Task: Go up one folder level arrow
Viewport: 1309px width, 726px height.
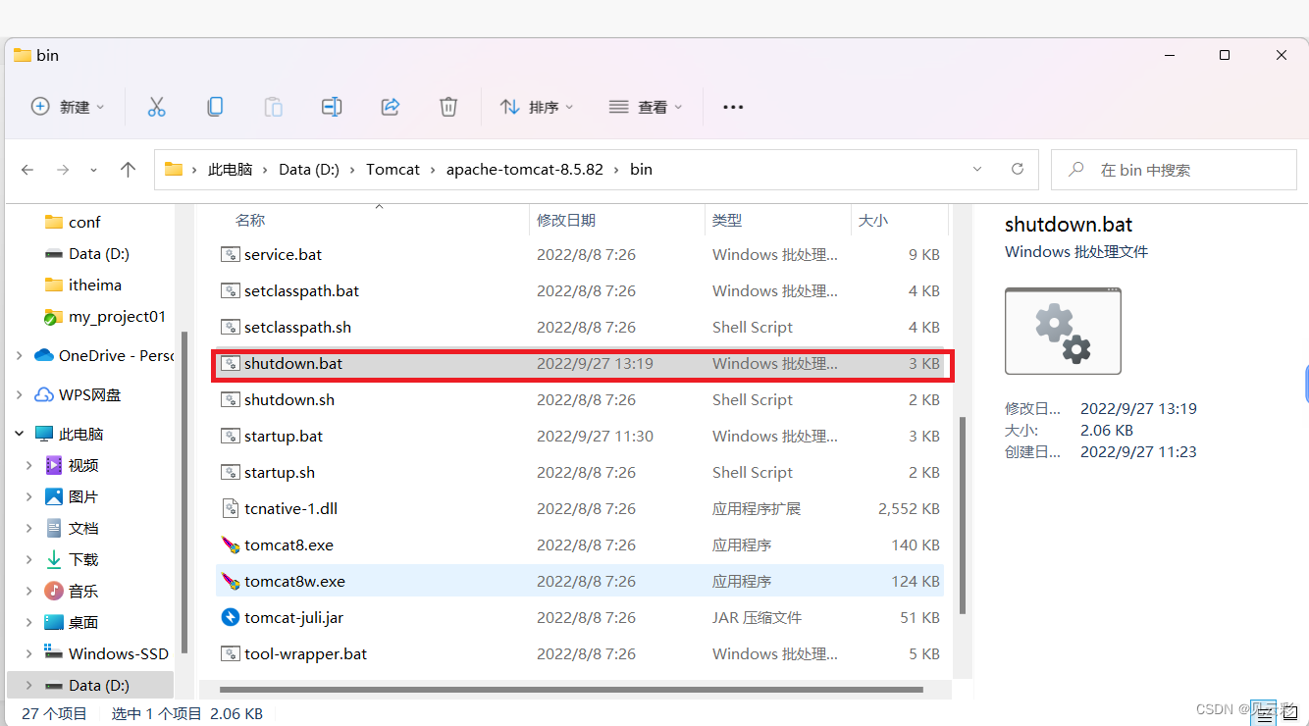Action: [x=128, y=170]
